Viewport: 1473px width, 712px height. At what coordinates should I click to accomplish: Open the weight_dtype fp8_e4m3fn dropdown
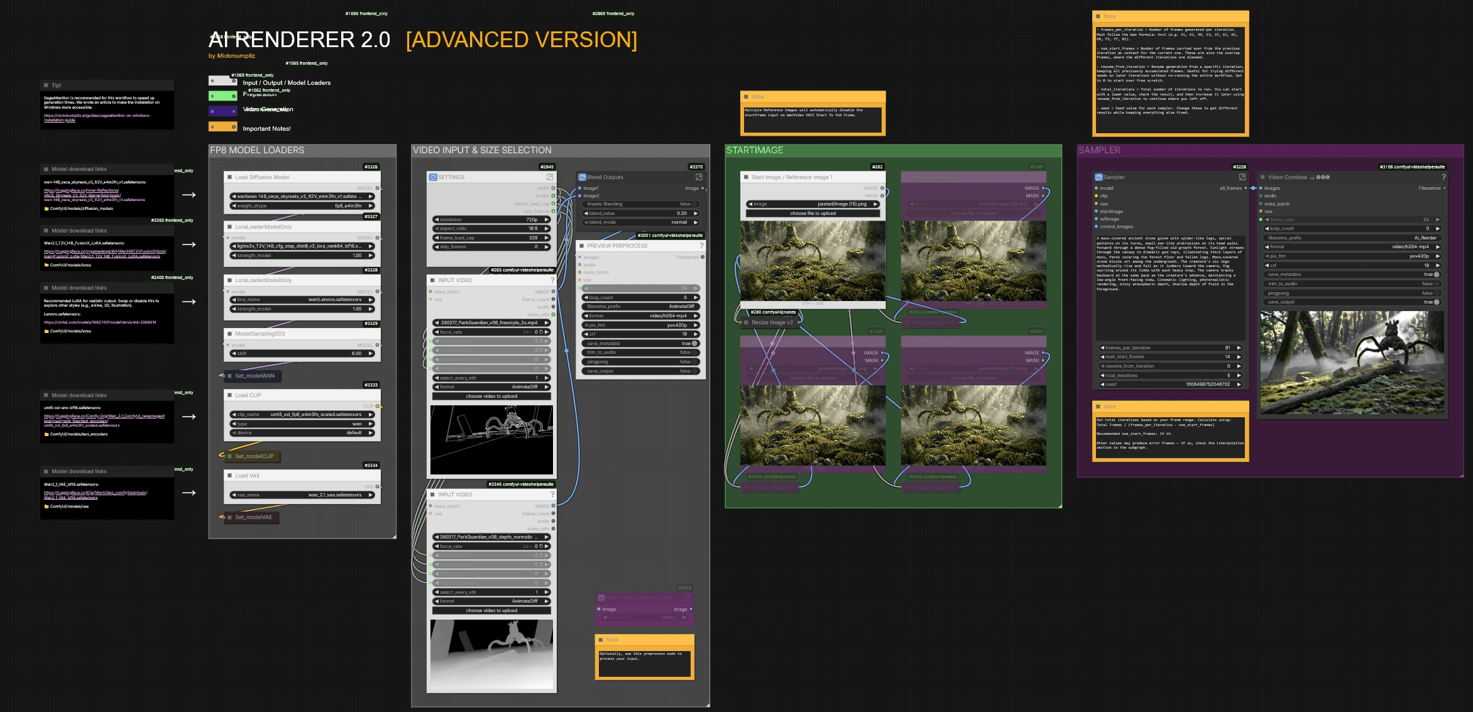[x=302, y=205]
